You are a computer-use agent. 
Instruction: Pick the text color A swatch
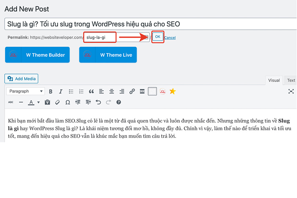31,102
